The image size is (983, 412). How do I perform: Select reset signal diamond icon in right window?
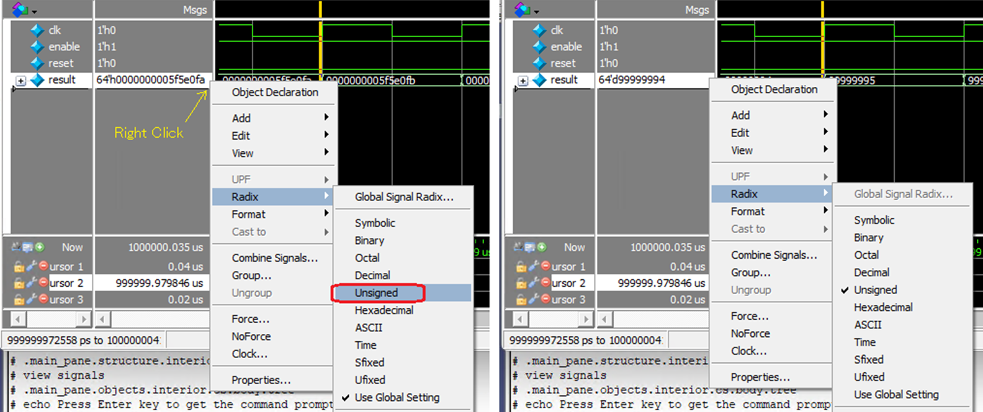pos(539,63)
